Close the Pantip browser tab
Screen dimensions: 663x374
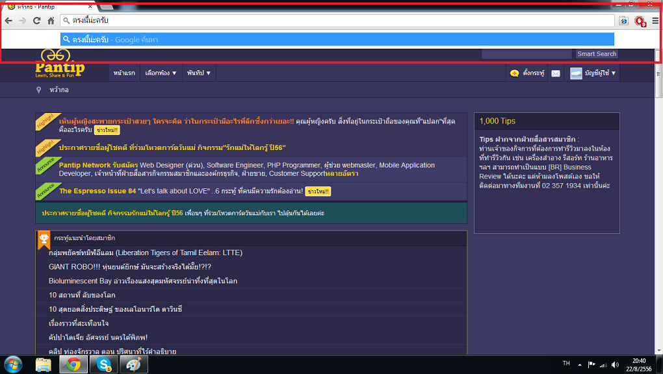click(x=90, y=6)
